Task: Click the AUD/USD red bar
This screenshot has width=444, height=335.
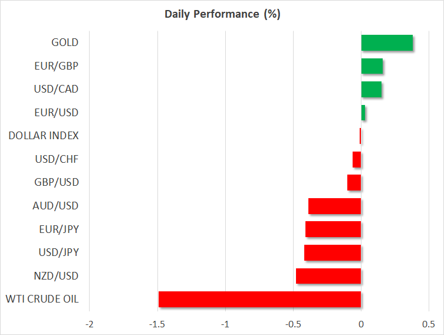Action: 334,206
